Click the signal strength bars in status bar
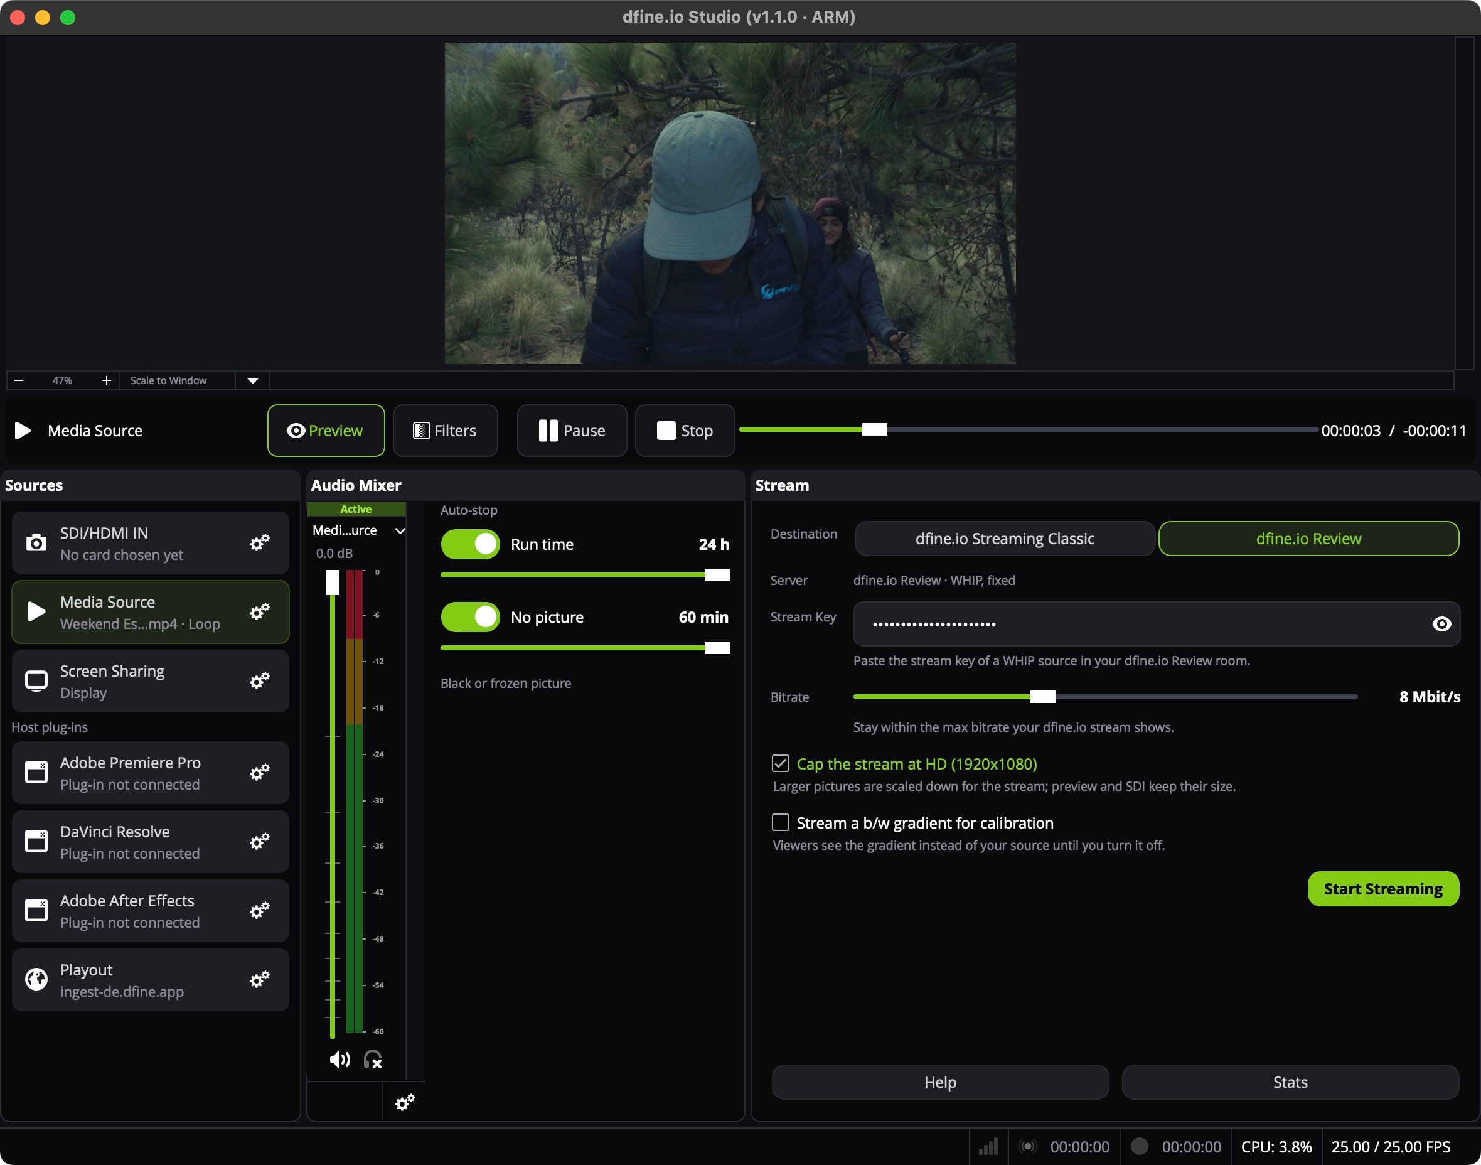The height and width of the screenshot is (1165, 1481). click(x=988, y=1147)
